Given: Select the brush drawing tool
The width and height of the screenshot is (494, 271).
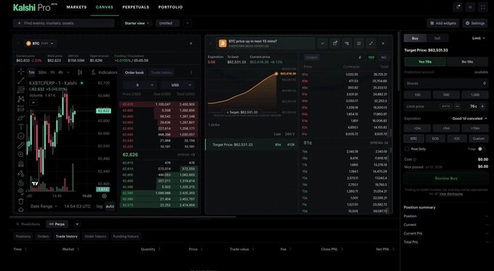Looking at the screenshot, I should click(x=21, y=118).
